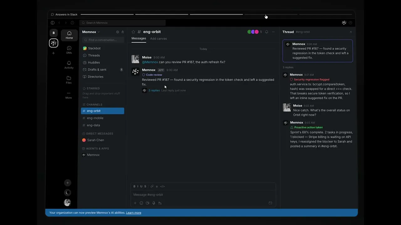Click the icon right of the sidebar gear

[x=122, y=32]
